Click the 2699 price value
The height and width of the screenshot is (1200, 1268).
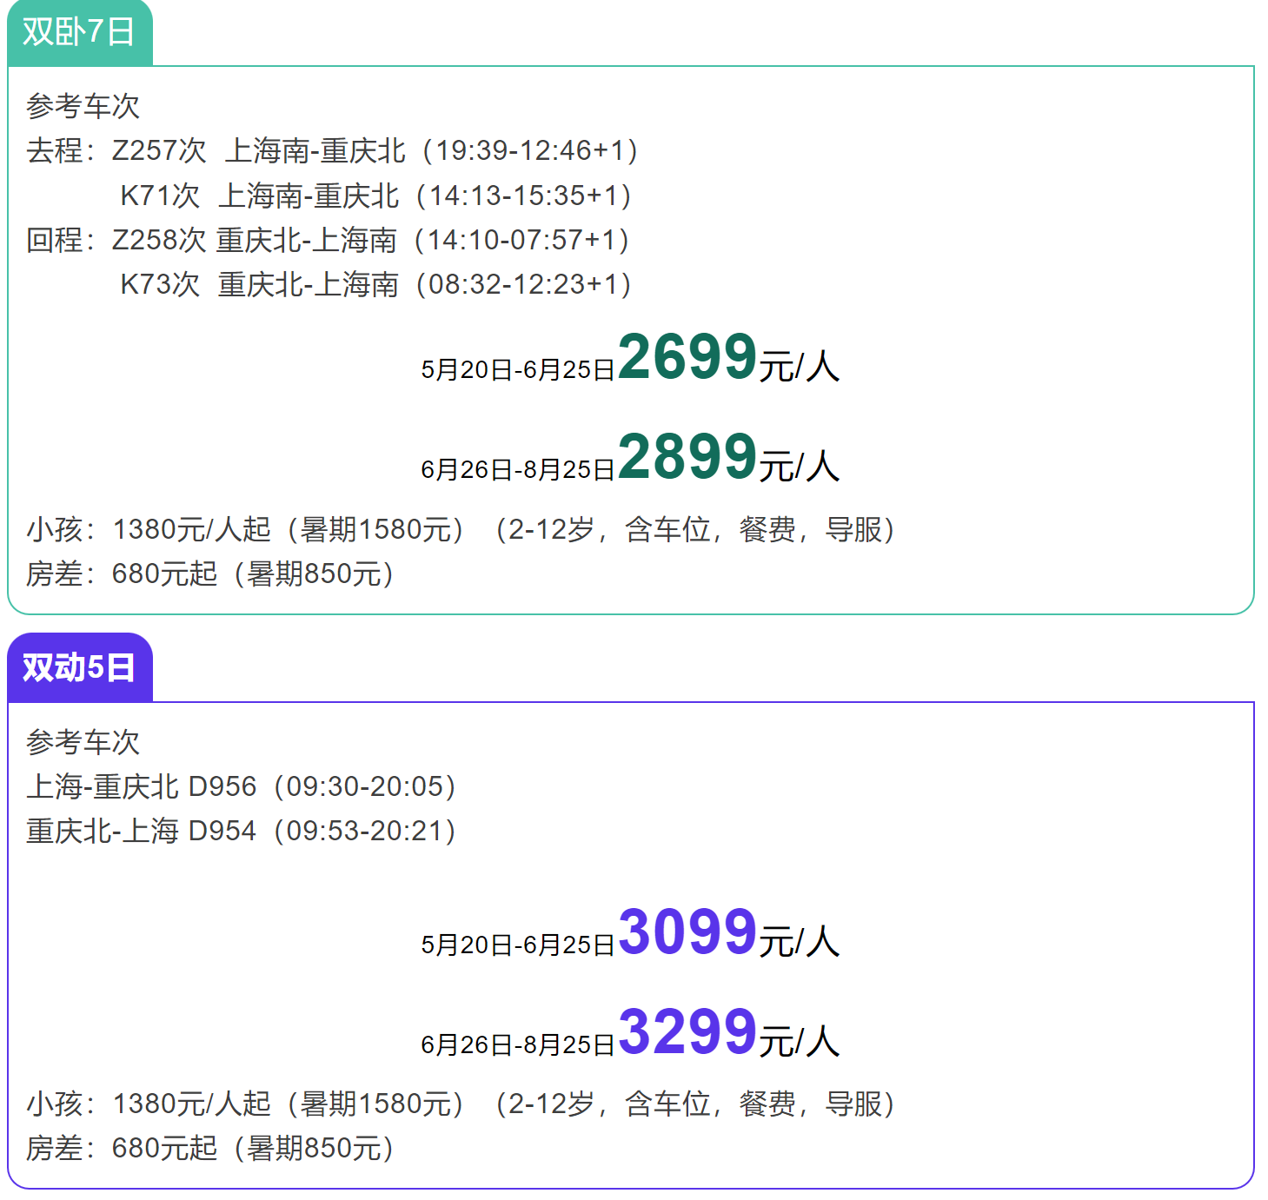click(x=687, y=356)
